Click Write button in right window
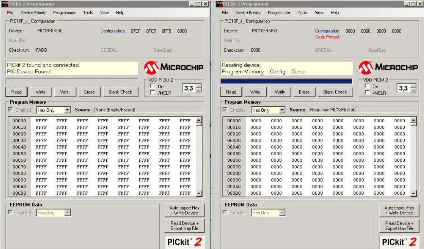The width and height of the screenshot is (424, 249). point(255,92)
